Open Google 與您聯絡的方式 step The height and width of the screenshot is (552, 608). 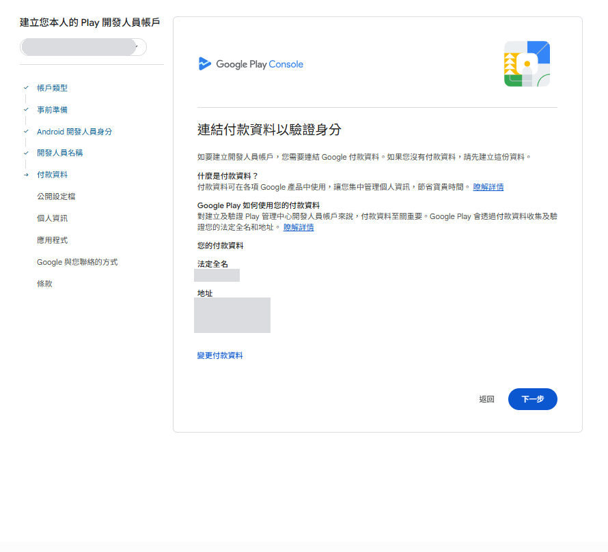[77, 262]
